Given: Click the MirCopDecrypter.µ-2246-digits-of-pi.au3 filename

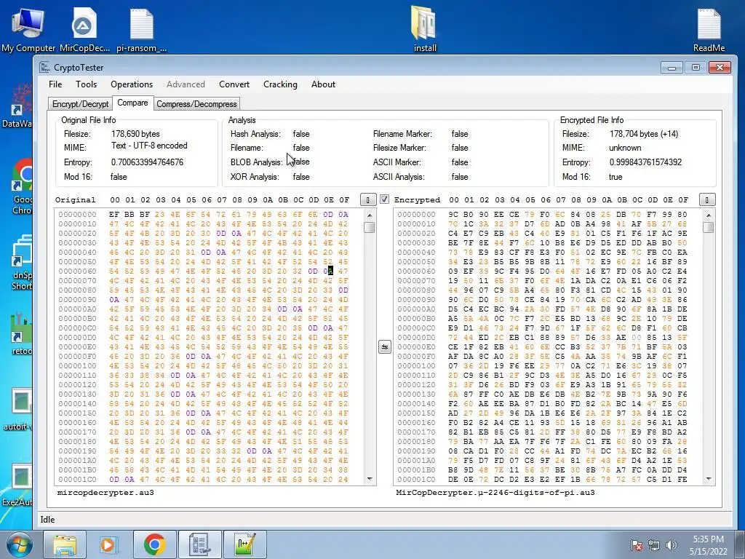Looking at the screenshot, I should (495, 493).
